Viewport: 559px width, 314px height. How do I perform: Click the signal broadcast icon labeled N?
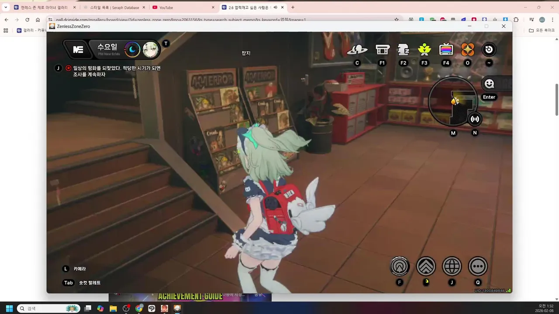click(x=475, y=119)
